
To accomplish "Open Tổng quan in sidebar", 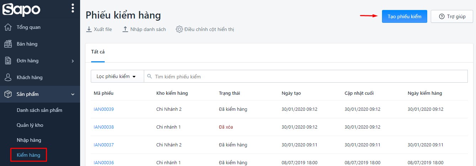I will coord(28,27).
